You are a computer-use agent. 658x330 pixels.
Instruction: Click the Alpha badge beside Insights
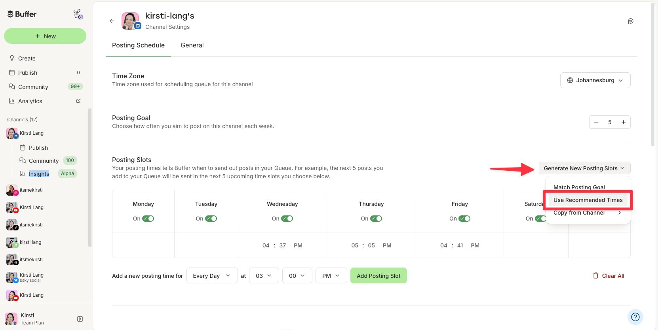67,173
